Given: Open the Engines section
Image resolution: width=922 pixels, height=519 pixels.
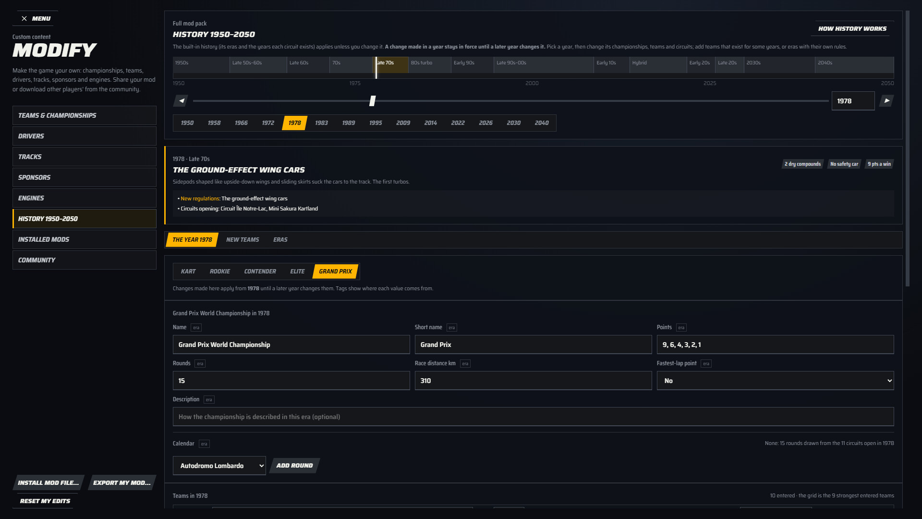Looking at the screenshot, I should coord(85,198).
